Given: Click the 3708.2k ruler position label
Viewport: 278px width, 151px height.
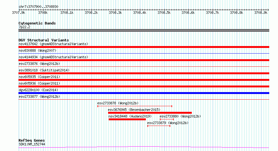Looking at the screenshot, I should [91, 13].
